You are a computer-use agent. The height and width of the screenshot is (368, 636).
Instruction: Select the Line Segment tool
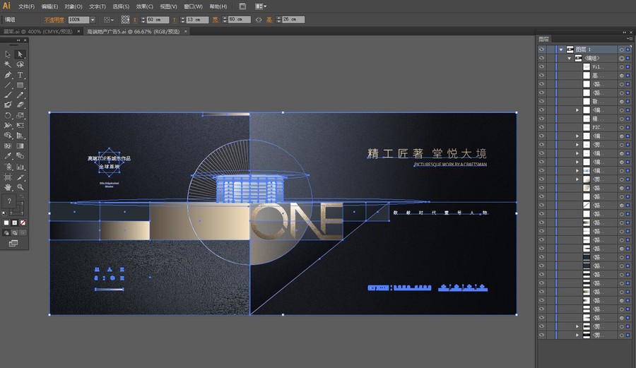[x=8, y=85]
